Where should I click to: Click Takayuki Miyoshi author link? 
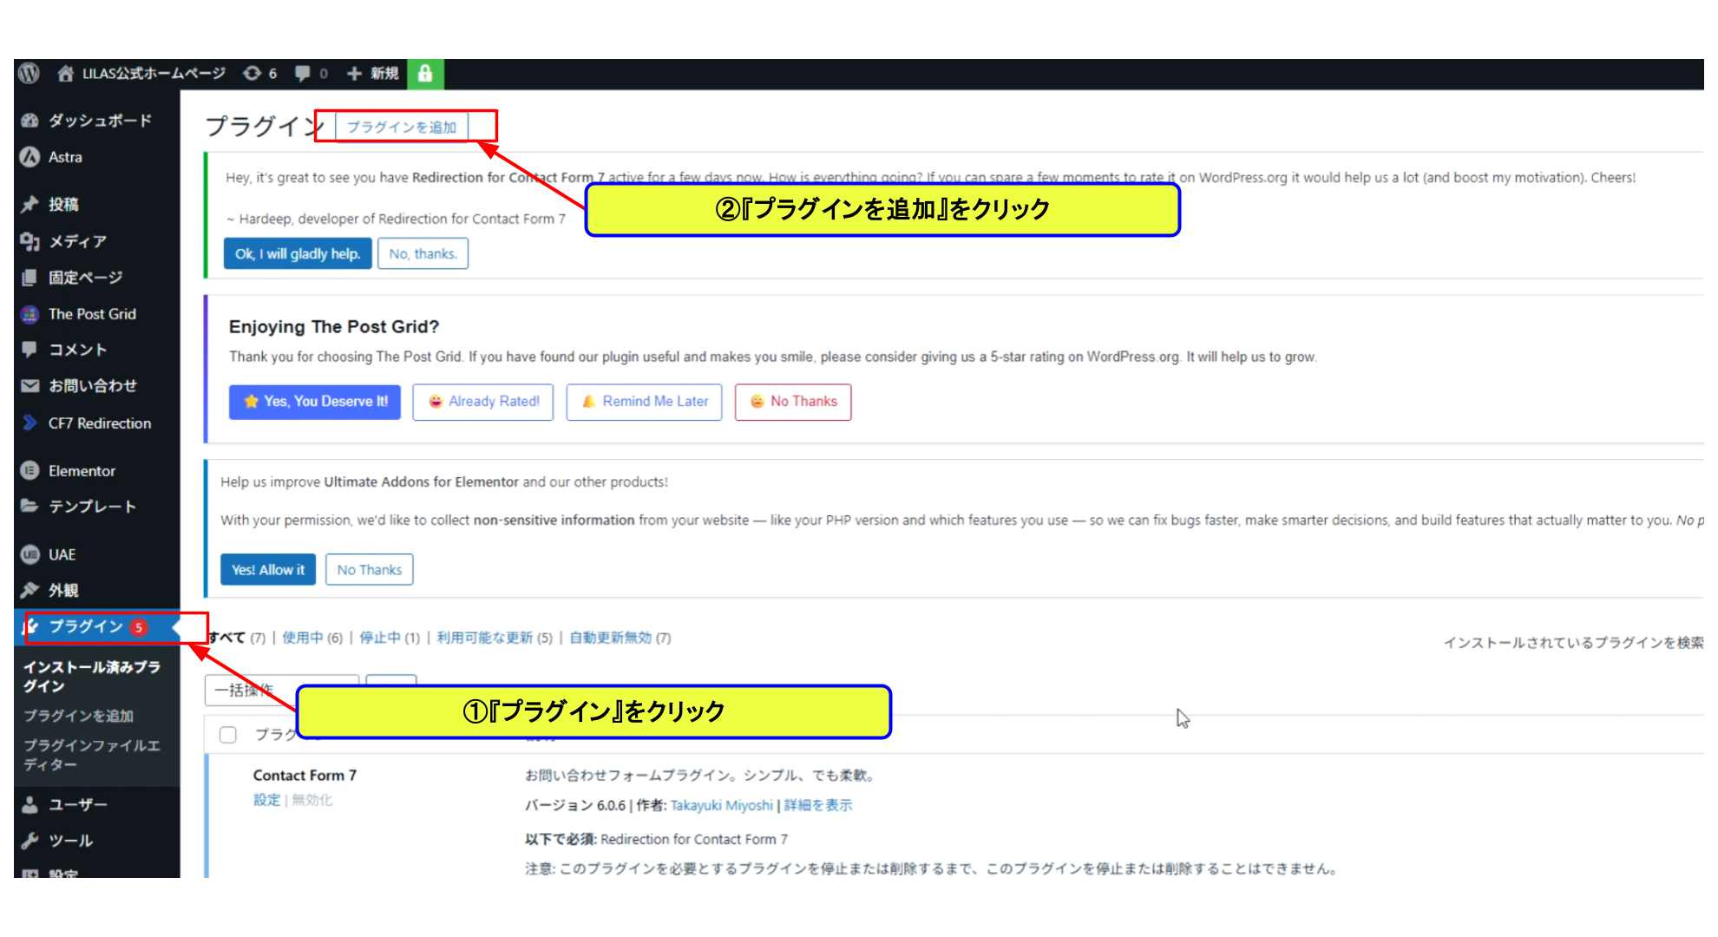point(722,805)
